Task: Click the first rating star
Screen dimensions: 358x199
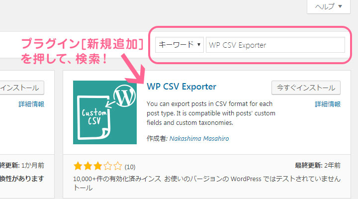Action: (x=78, y=166)
